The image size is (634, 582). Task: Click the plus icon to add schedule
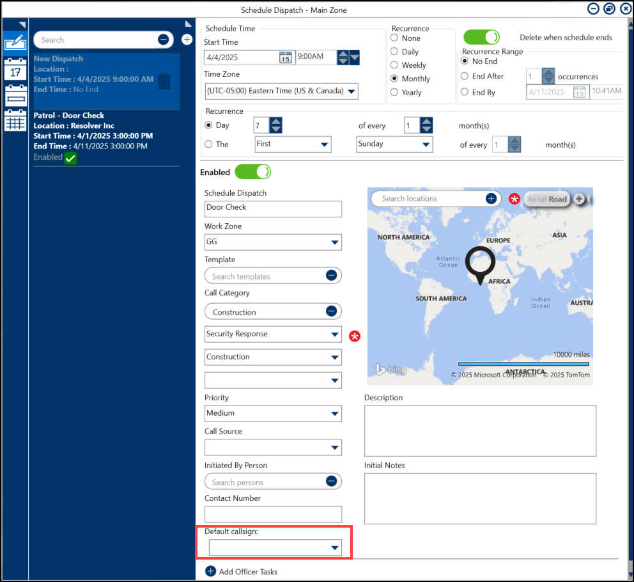(x=187, y=40)
